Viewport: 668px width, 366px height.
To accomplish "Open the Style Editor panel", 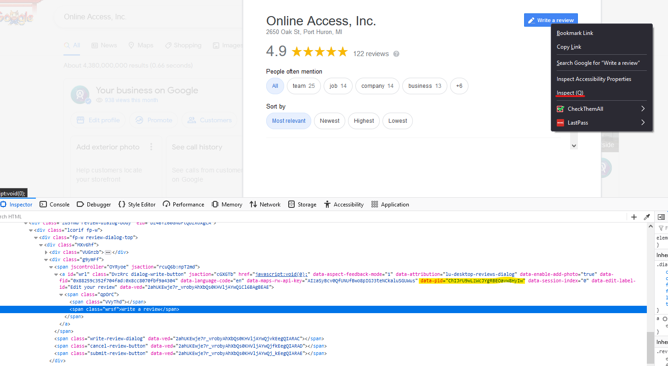I will click(x=137, y=205).
